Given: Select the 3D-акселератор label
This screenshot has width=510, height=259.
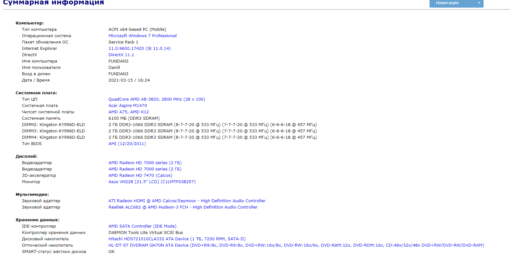Looking at the screenshot, I should tap(39, 176).
